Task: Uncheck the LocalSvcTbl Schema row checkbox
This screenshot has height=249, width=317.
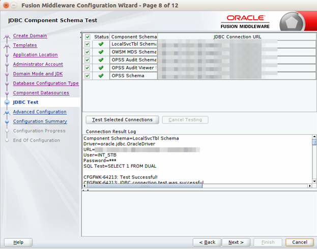Action: (x=88, y=44)
